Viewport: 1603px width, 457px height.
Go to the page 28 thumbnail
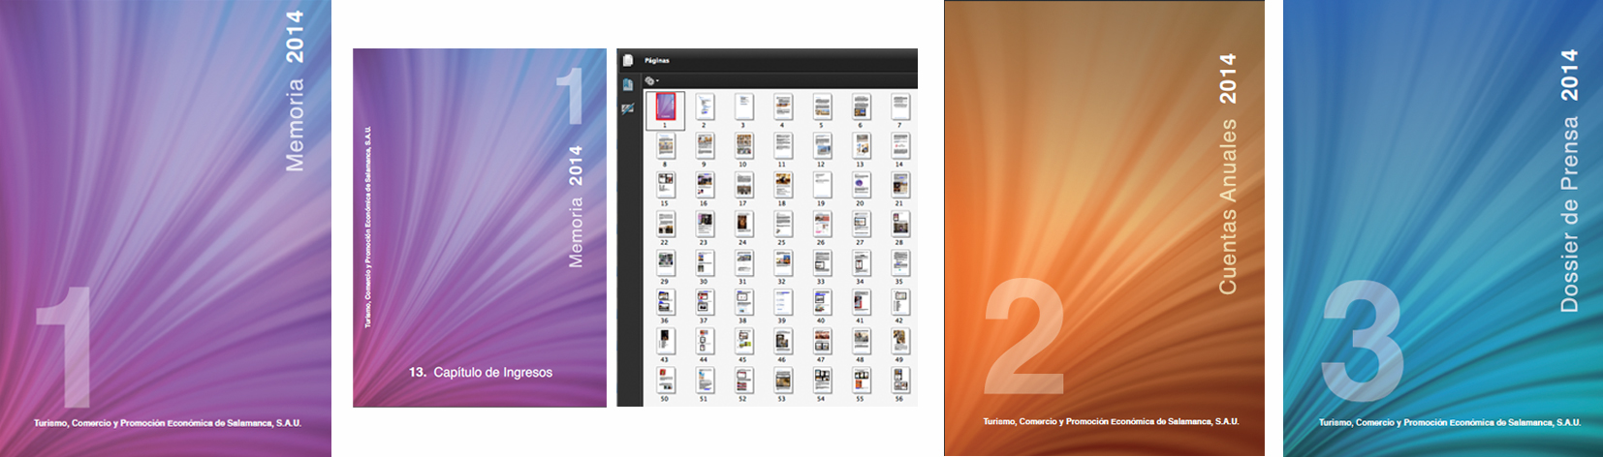[x=899, y=224]
